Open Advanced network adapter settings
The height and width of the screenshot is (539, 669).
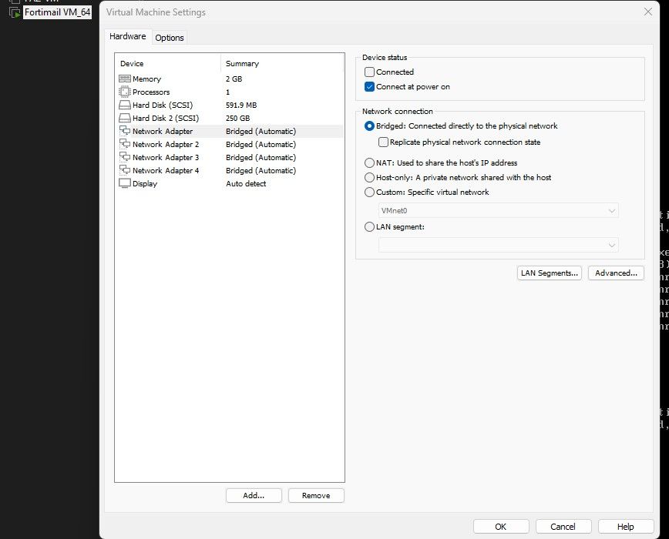[x=616, y=273]
